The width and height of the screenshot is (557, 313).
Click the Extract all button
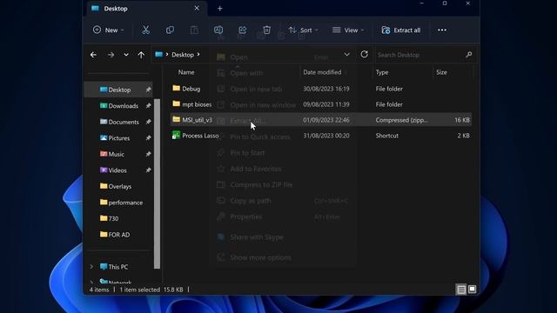(401, 30)
